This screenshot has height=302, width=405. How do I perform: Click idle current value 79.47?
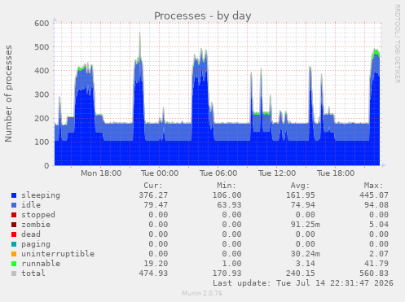[x=156, y=205]
